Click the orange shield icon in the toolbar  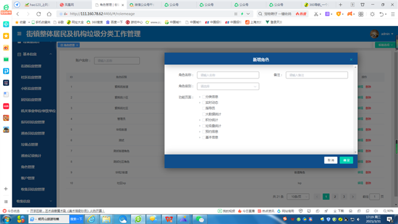(338, 14)
